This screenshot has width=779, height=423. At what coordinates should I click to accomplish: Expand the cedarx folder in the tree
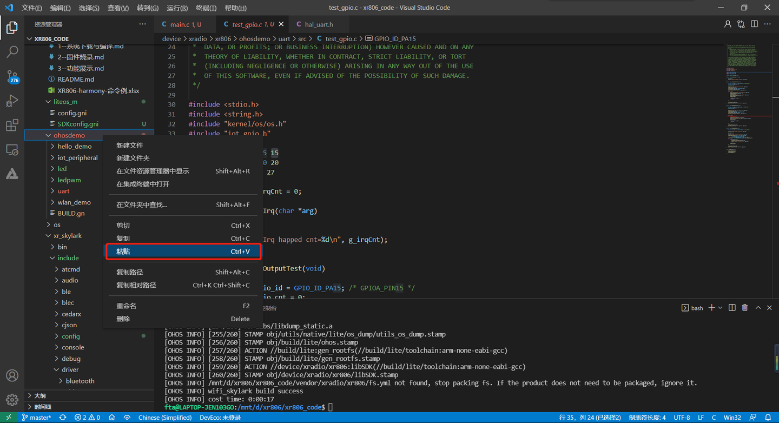(x=71, y=314)
